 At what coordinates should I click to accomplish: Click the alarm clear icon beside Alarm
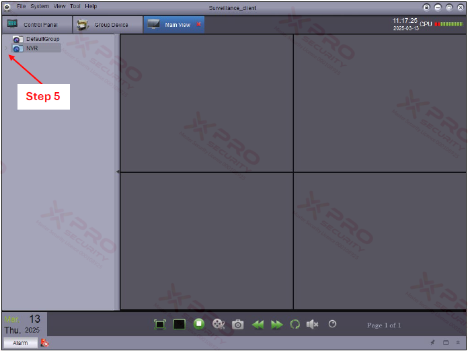(45, 343)
